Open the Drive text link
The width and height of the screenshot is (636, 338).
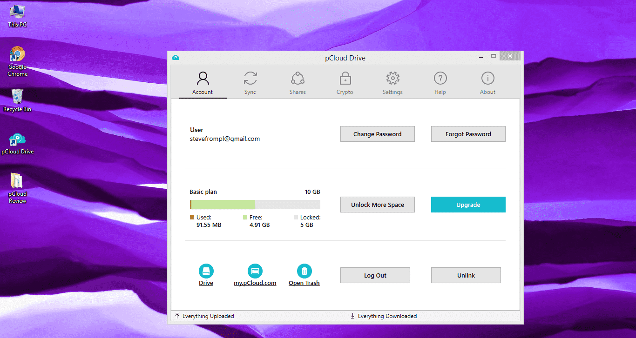(206, 283)
